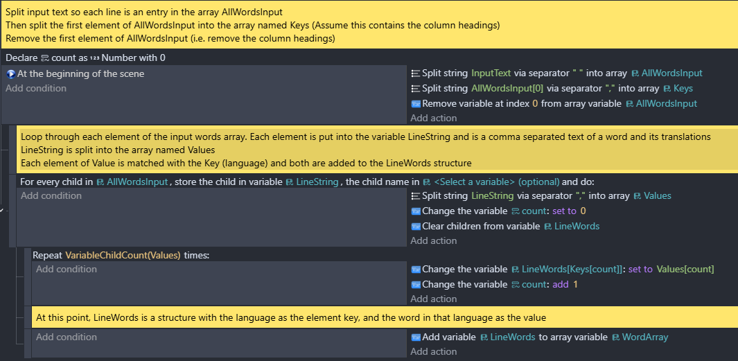Click the Var icon of the 'Add variable LineWords to array' action
738x361 pixels.
pyautogui.click(x=416, y=337)
